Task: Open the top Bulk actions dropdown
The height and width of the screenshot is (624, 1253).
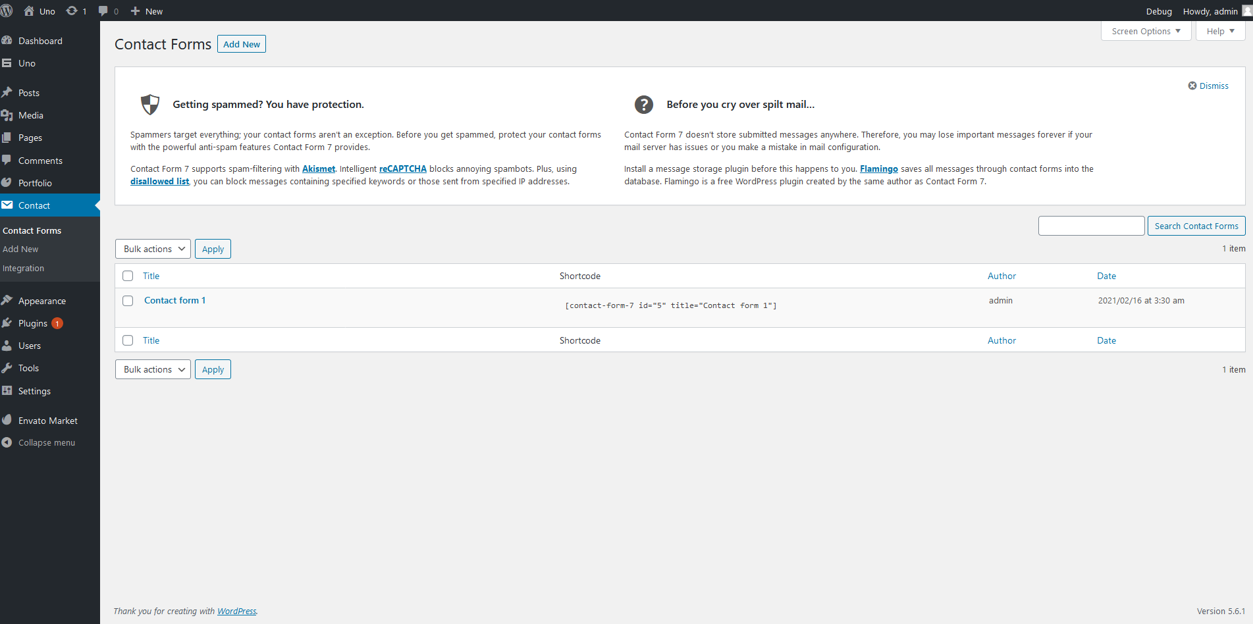Action: coord(153,249)
